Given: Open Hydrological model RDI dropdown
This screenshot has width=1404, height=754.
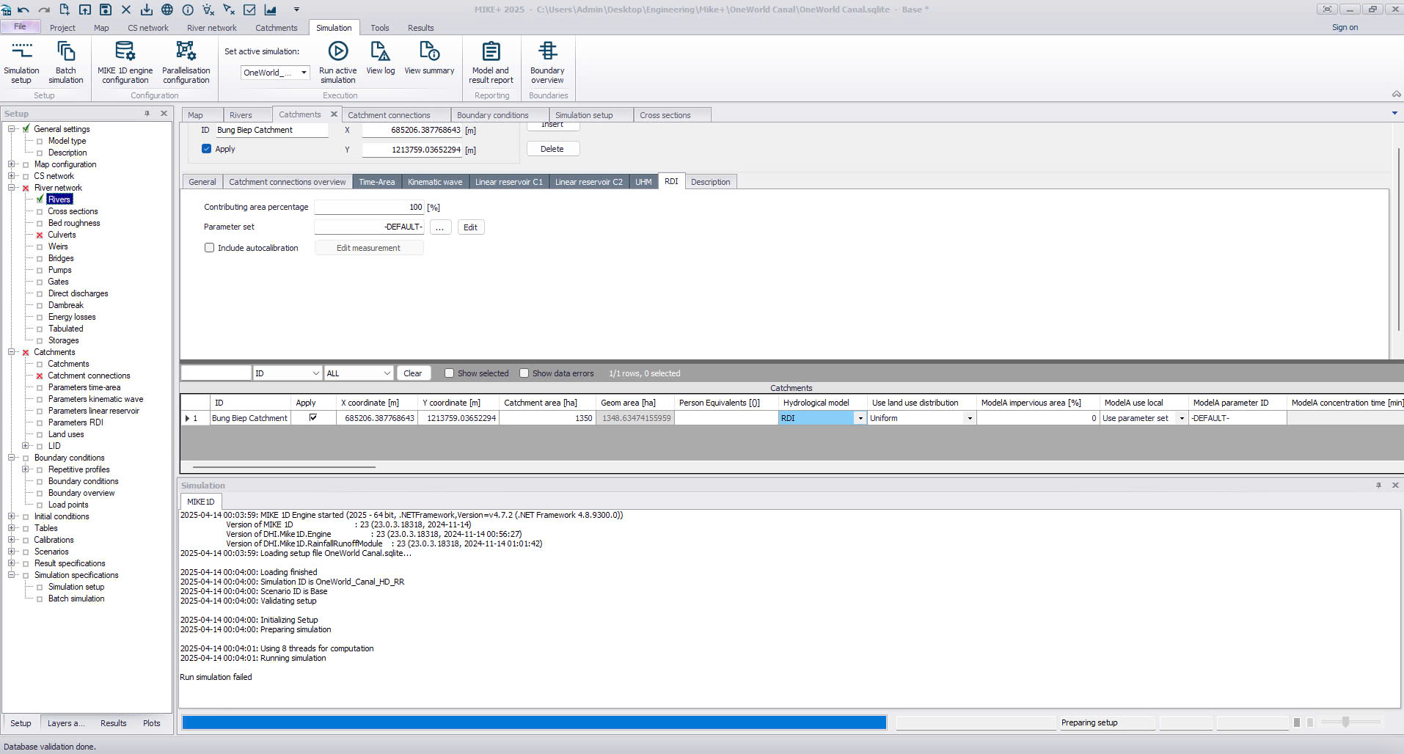Looking at the screenshot, I should pyautogui.click(x=860, y=418).
